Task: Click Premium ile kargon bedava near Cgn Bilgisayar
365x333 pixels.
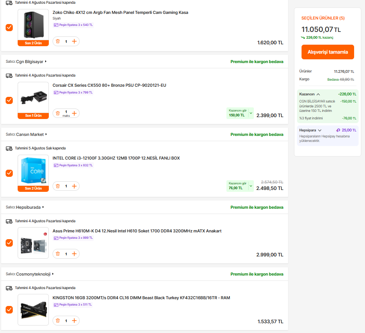Action: [x=257, y=62]
